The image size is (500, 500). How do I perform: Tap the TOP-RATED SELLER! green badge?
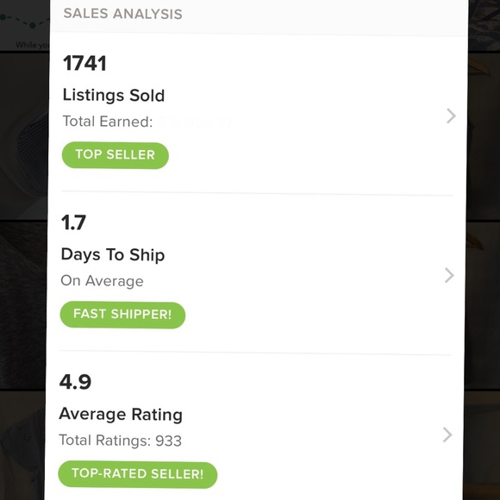(x=137, y=474)
